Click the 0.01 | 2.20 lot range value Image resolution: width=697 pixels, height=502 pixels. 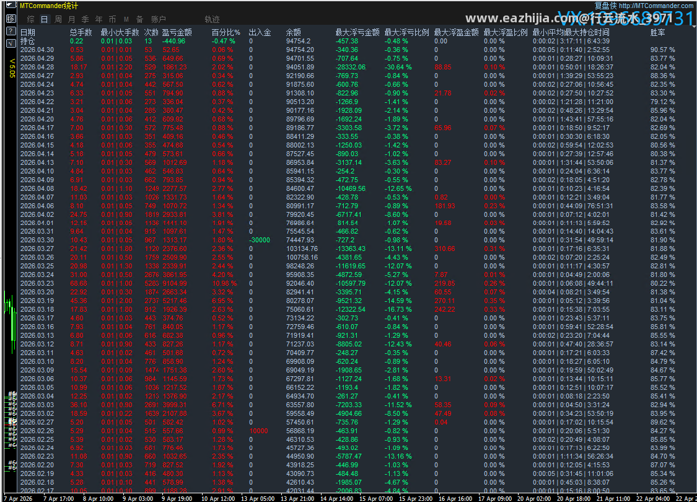coord(116,67)
